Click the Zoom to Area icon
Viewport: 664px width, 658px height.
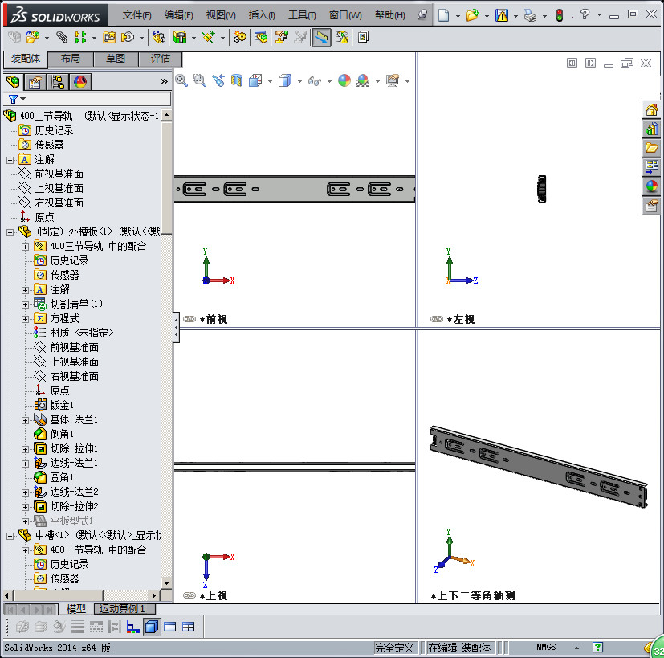199,80
